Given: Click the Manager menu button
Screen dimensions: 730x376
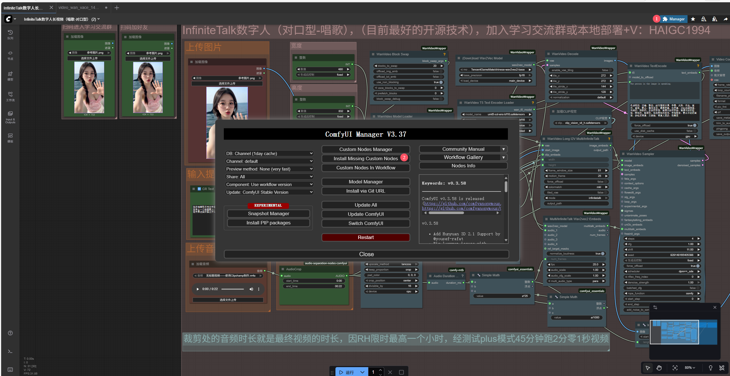Looking at the screenshot, I should pyautogui.click(x=673, y=19).
